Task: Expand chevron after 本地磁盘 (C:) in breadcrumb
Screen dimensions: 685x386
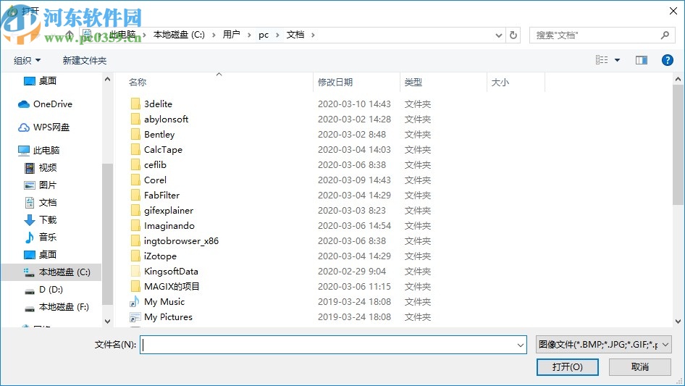Action: coord(214,35)
